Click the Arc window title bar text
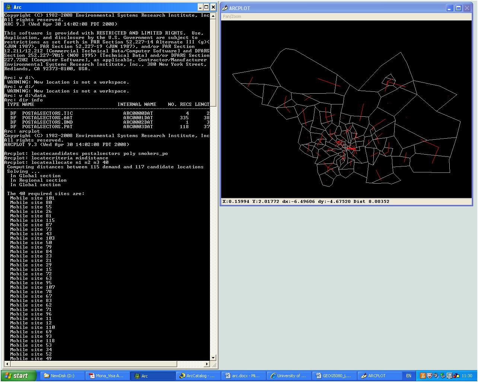478x382 pixels. tap(17, 7)
